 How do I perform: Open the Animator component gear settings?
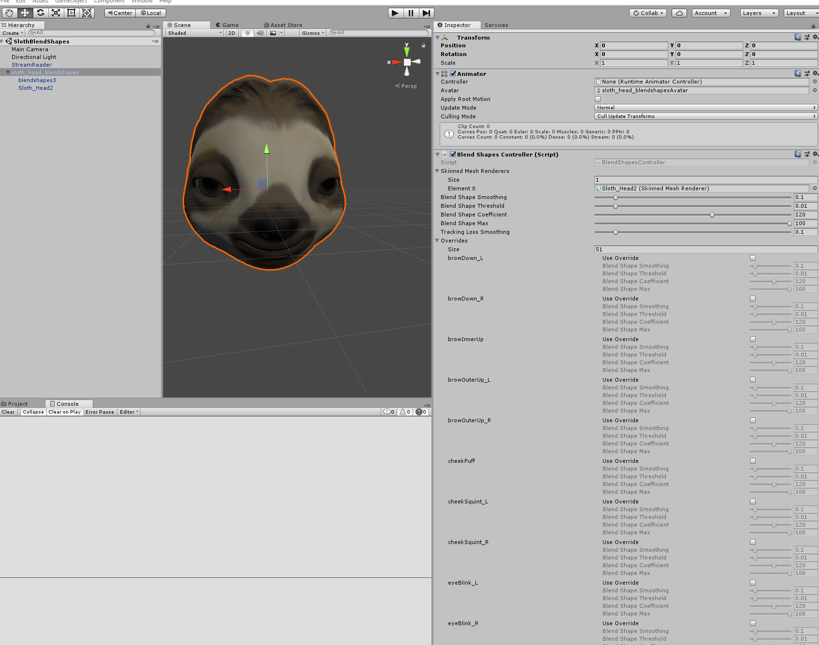(816, 73)
